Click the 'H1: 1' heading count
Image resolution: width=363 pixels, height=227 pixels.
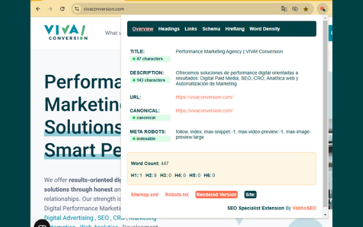coord(137,175)
